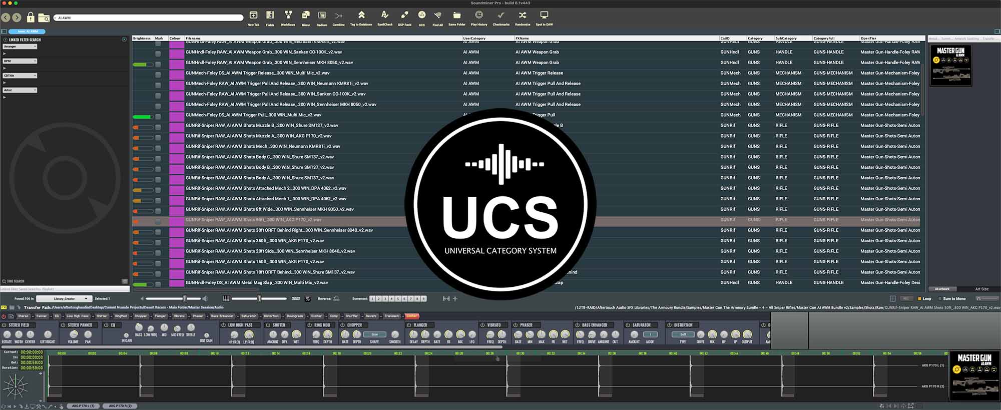Viewport: 1001px width, 410px height.
Task: Open the Workflows tool
Action: pos(288,16)
